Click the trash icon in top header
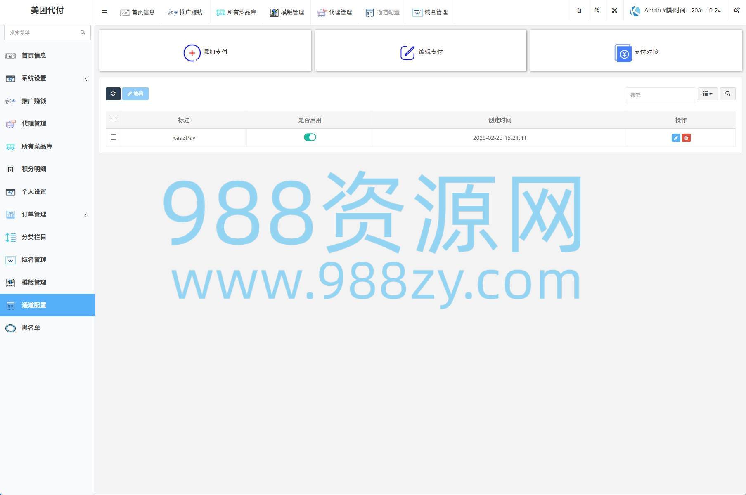This screenshot has width=746, height=495. [x=579, y=11]
